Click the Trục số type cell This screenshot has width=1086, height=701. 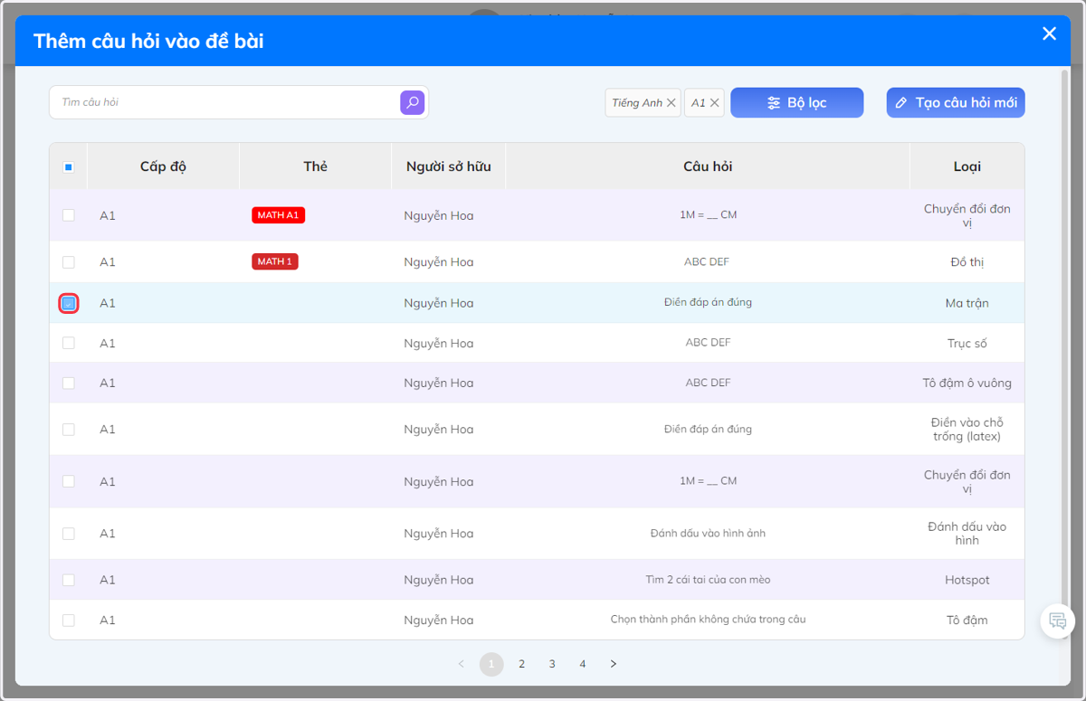point(967,344)
